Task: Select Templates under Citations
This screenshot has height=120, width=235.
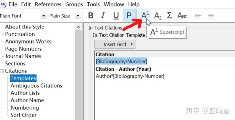Action: pyautogui.click(x=23, y=78)
